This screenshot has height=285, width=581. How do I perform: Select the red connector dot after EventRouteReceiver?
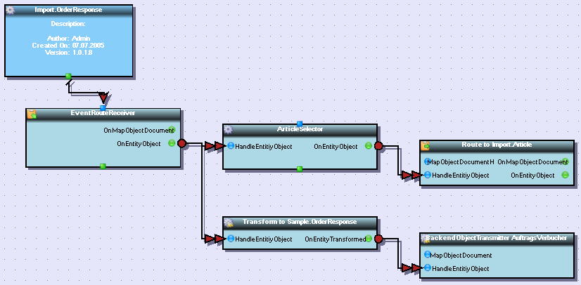coord(181,143)
